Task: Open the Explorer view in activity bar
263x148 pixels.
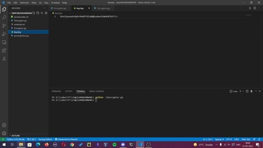Action: (4, 9)
